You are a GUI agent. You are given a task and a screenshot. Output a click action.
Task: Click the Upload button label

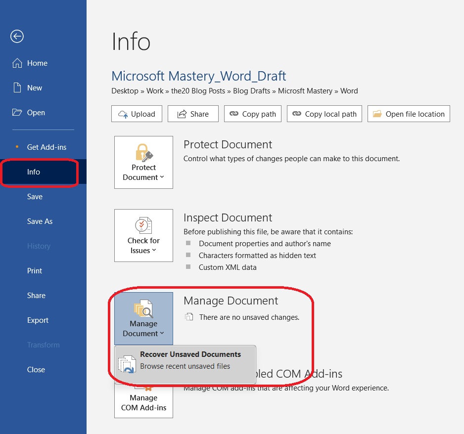point(143,114)
